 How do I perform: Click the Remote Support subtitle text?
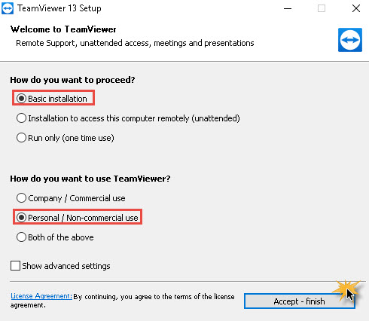[135, 43]
